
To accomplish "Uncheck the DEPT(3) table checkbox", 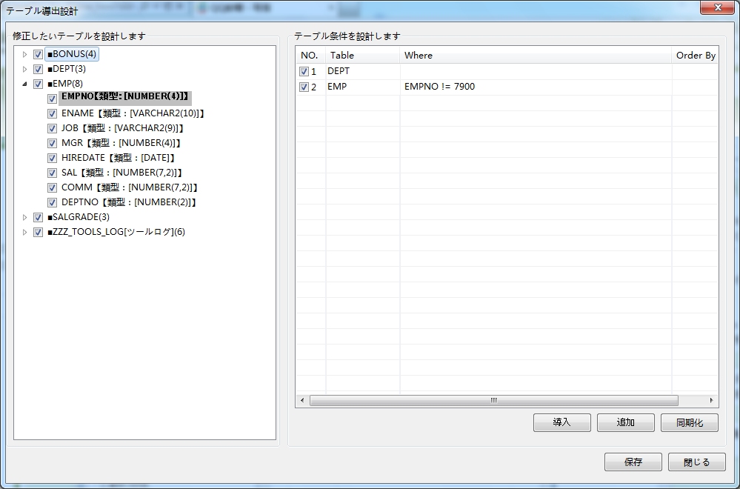I will (x=38, y=69).
